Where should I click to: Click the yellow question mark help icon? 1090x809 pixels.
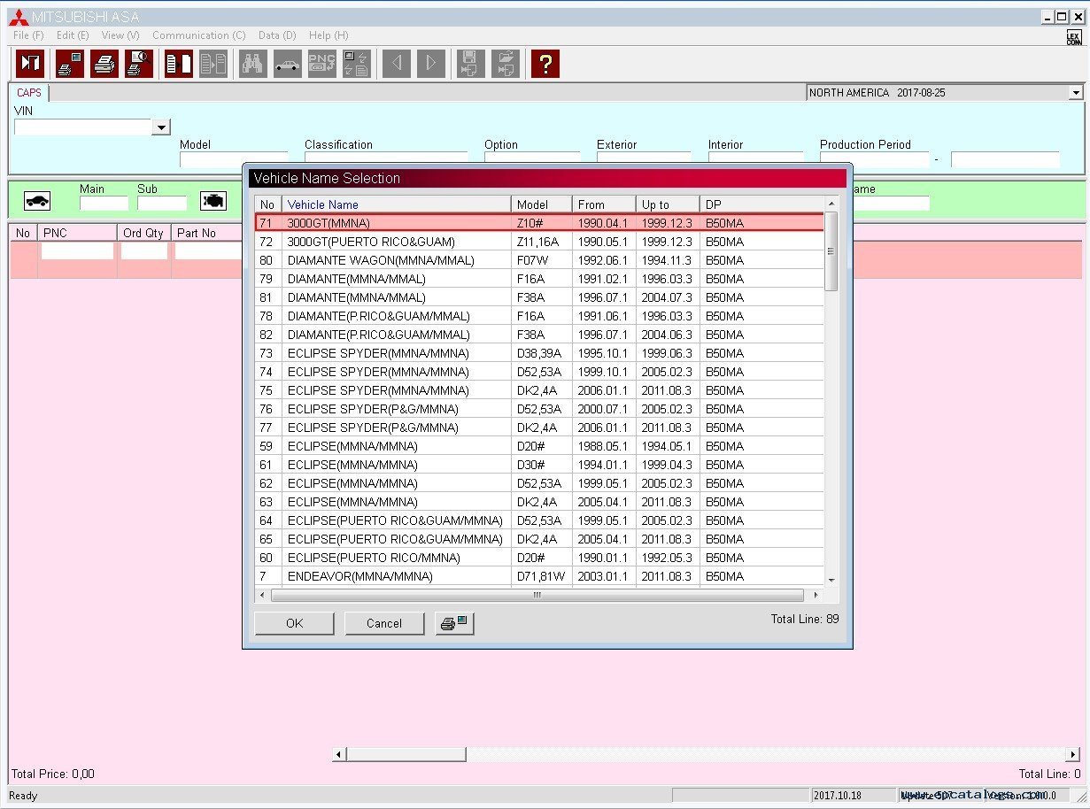click(x=545, y=64)
